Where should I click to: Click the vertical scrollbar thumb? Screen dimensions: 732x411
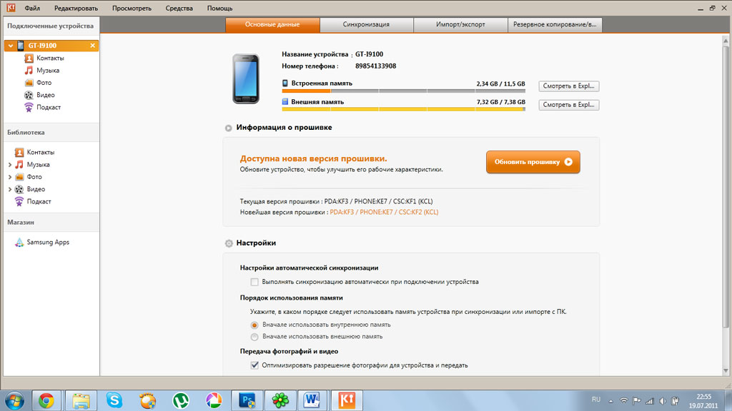726,186
